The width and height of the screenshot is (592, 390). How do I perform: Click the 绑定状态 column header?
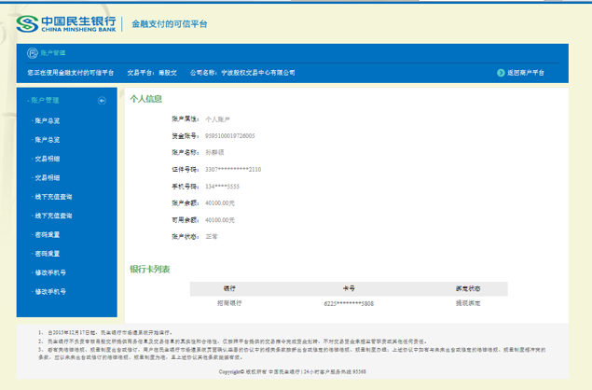pyautogui.click(x=468, y=288)
